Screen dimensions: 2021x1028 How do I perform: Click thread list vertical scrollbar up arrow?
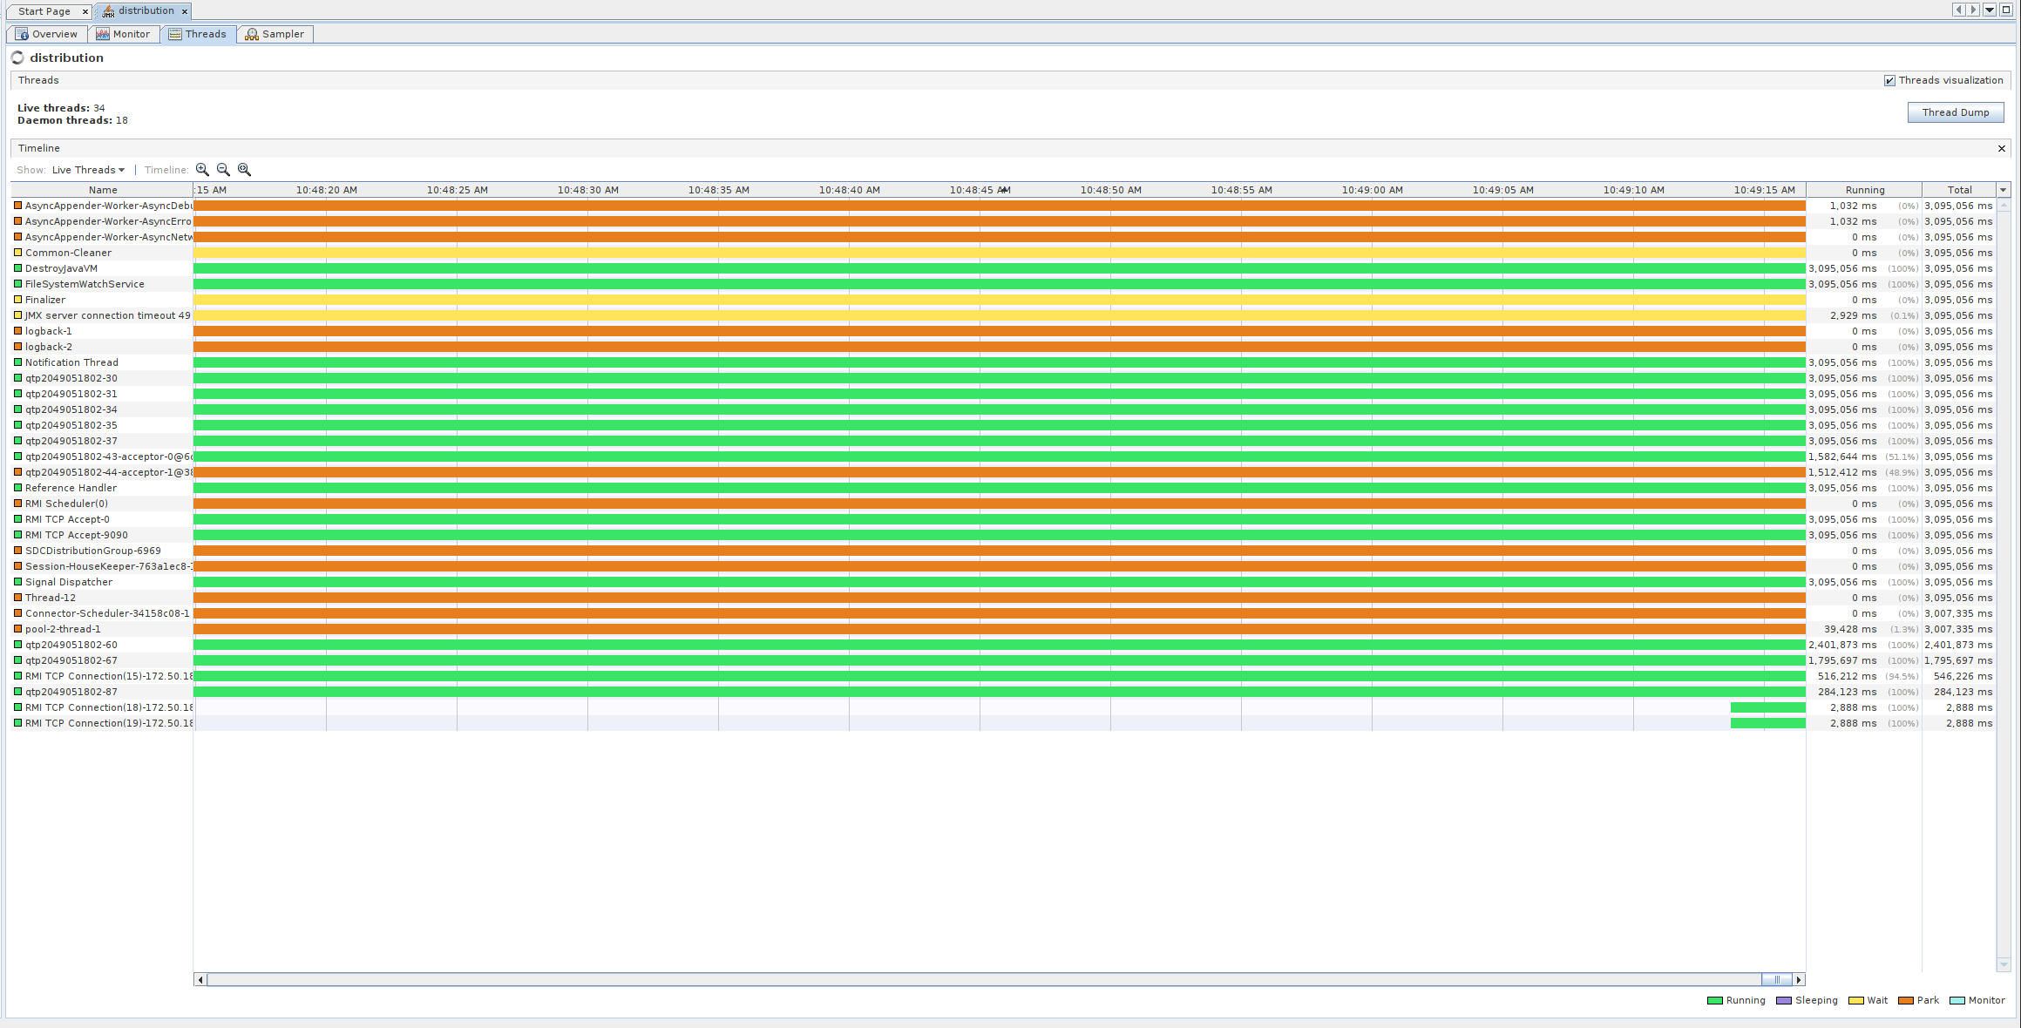[x=2003, y=206]
